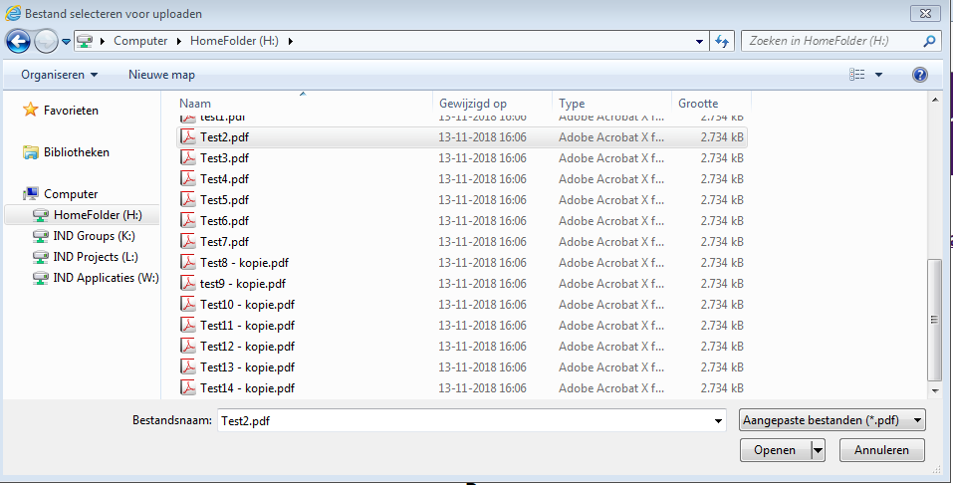
Task: Open the view options dropdown arrow
Action: coord(879,75)
